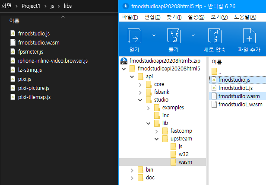
Task: Select the upstream folder in tree
Action: click(x=181, y=139)
